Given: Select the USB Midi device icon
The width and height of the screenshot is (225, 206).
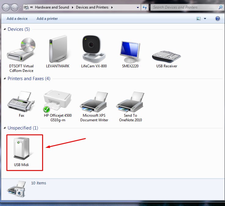Looking at the screenshot, I should [x=22, y=148].
